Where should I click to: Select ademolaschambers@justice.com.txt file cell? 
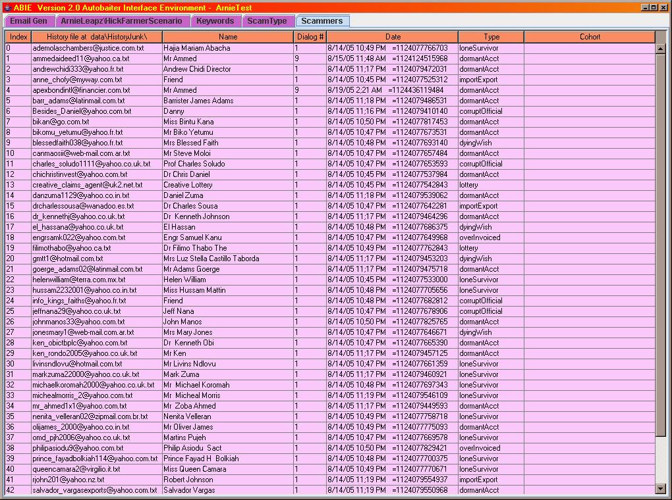pyautogui.click(x=97, y=48)
